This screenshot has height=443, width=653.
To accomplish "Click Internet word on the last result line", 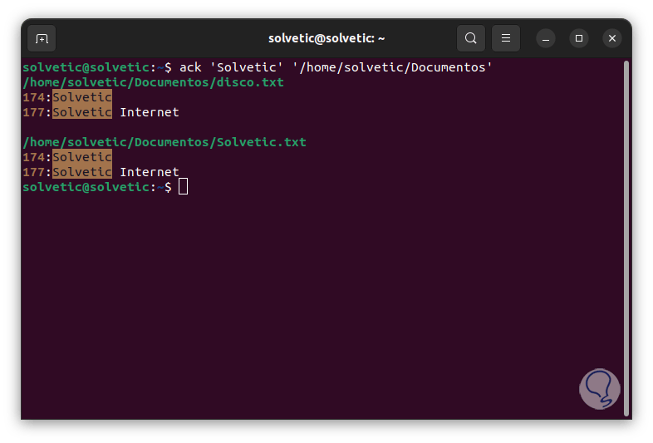I will point(150,172).
